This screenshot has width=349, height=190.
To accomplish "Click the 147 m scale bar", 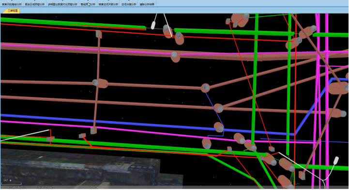I will [11, 182].
